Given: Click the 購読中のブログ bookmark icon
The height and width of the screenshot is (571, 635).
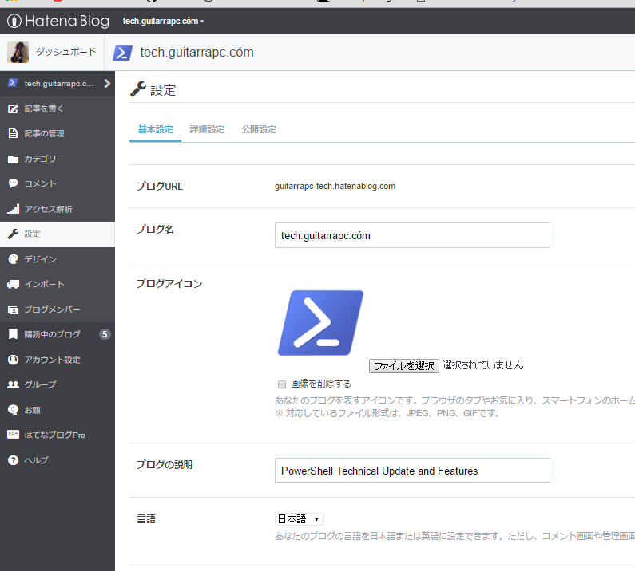Looking at the screenshot, I should 13,334.
